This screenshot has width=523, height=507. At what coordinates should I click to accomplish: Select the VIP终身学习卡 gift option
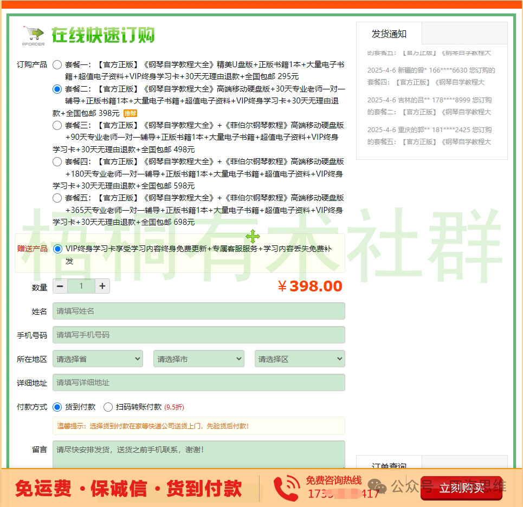point(57,249)
